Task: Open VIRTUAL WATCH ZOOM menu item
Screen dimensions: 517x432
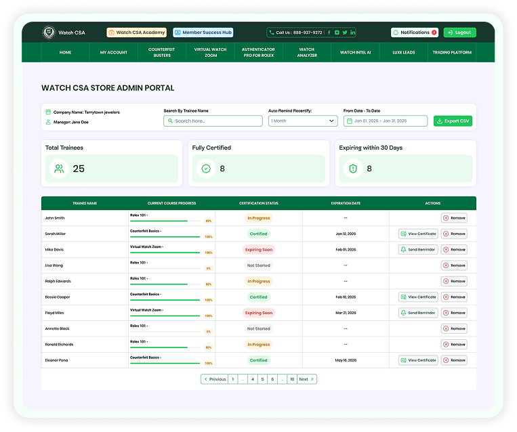Action: [x=210, y=52]
